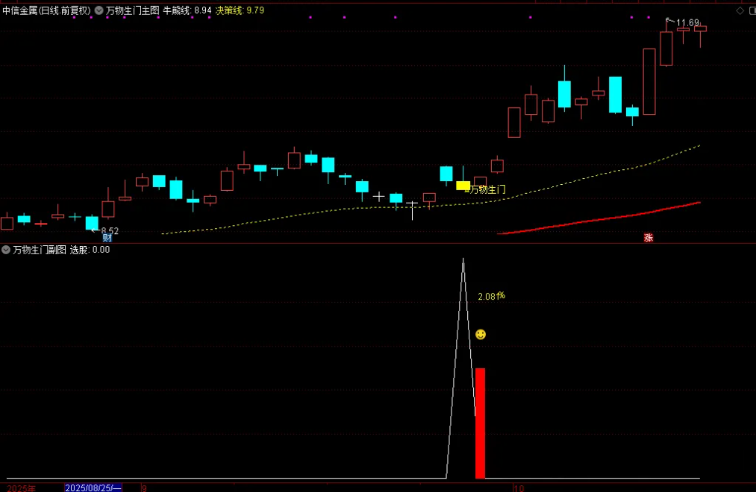This screenshot has height=492, width=756.
Task: Click the red 涨 marker icon
Action: pos(649,238)
